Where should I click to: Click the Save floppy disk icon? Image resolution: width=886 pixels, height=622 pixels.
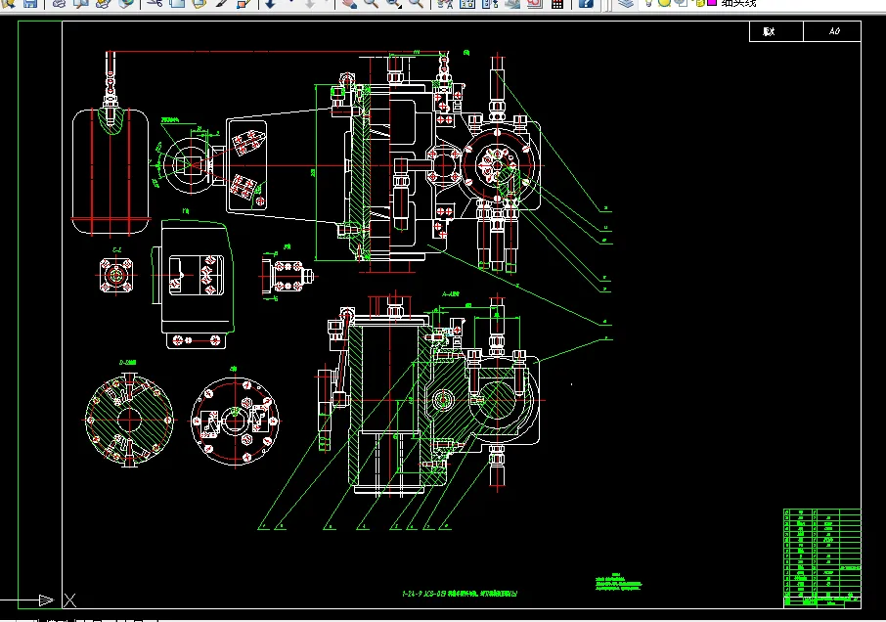pos(30,3)
